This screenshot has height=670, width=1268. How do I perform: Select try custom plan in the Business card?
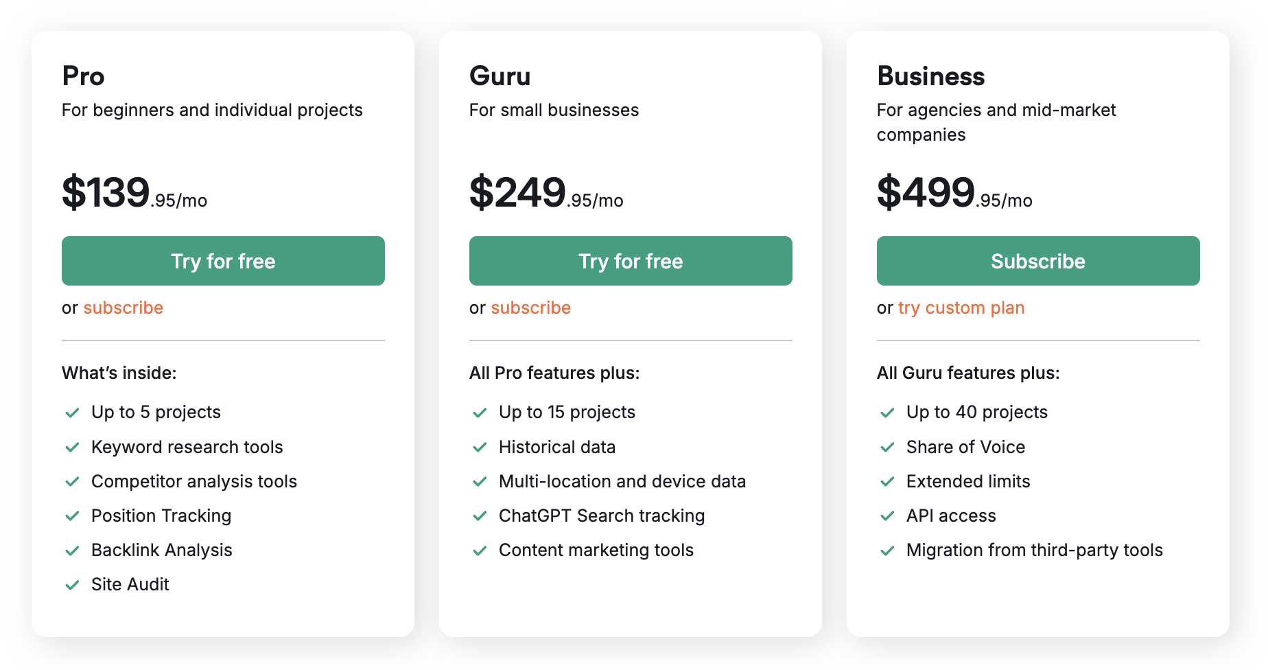point(961,308)
